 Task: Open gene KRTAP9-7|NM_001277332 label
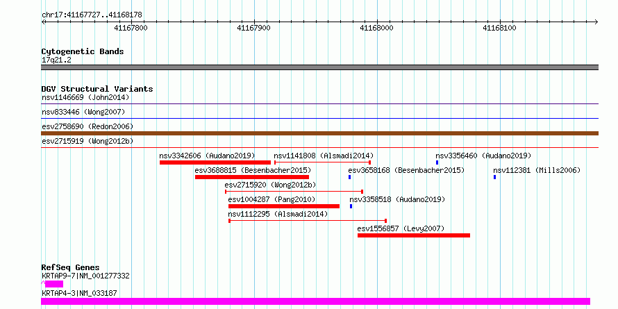pos(85,276)
